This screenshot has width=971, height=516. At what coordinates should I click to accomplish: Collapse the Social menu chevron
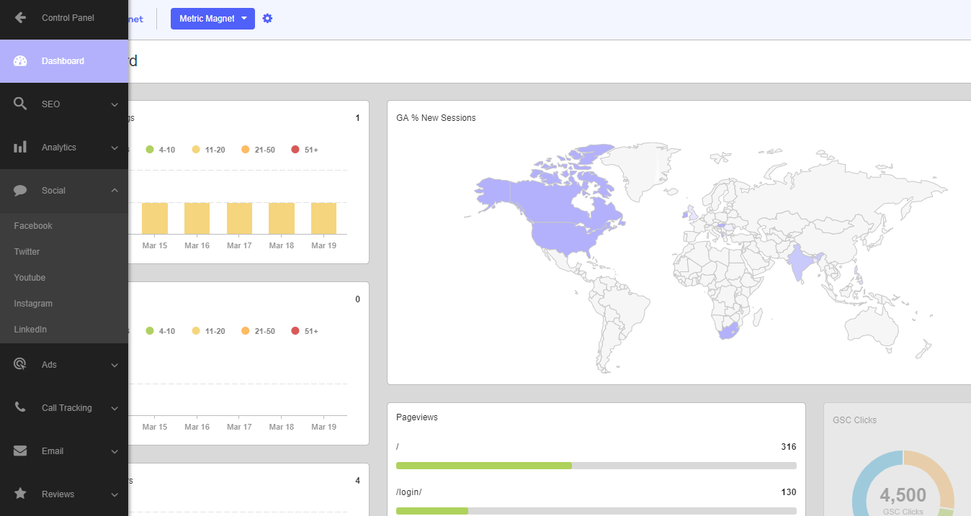click(x=115, y=191)
